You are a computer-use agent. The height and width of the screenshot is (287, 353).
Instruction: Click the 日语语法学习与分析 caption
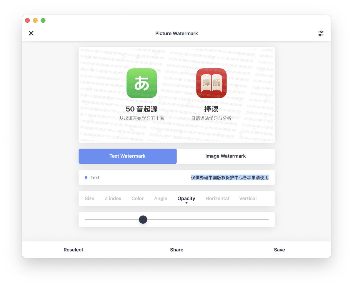(x=211, y=118)
